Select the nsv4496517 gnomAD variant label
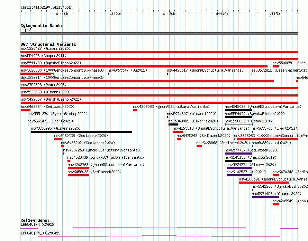 [205, 70]
